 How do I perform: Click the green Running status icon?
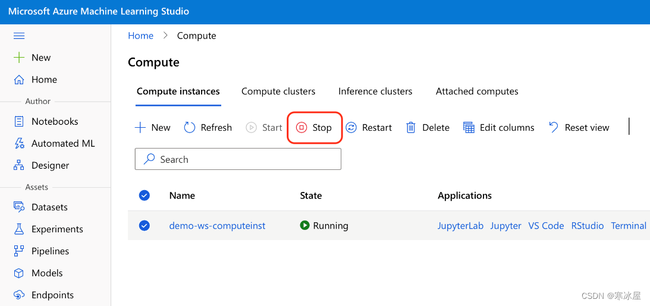tap(304, 225)
